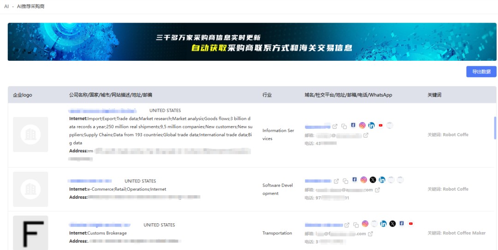The width and height of the screenshot is (498, 250).
Task: Open Instagram for Software Development company
Action: pyautogui.click(x=364, y=180)
